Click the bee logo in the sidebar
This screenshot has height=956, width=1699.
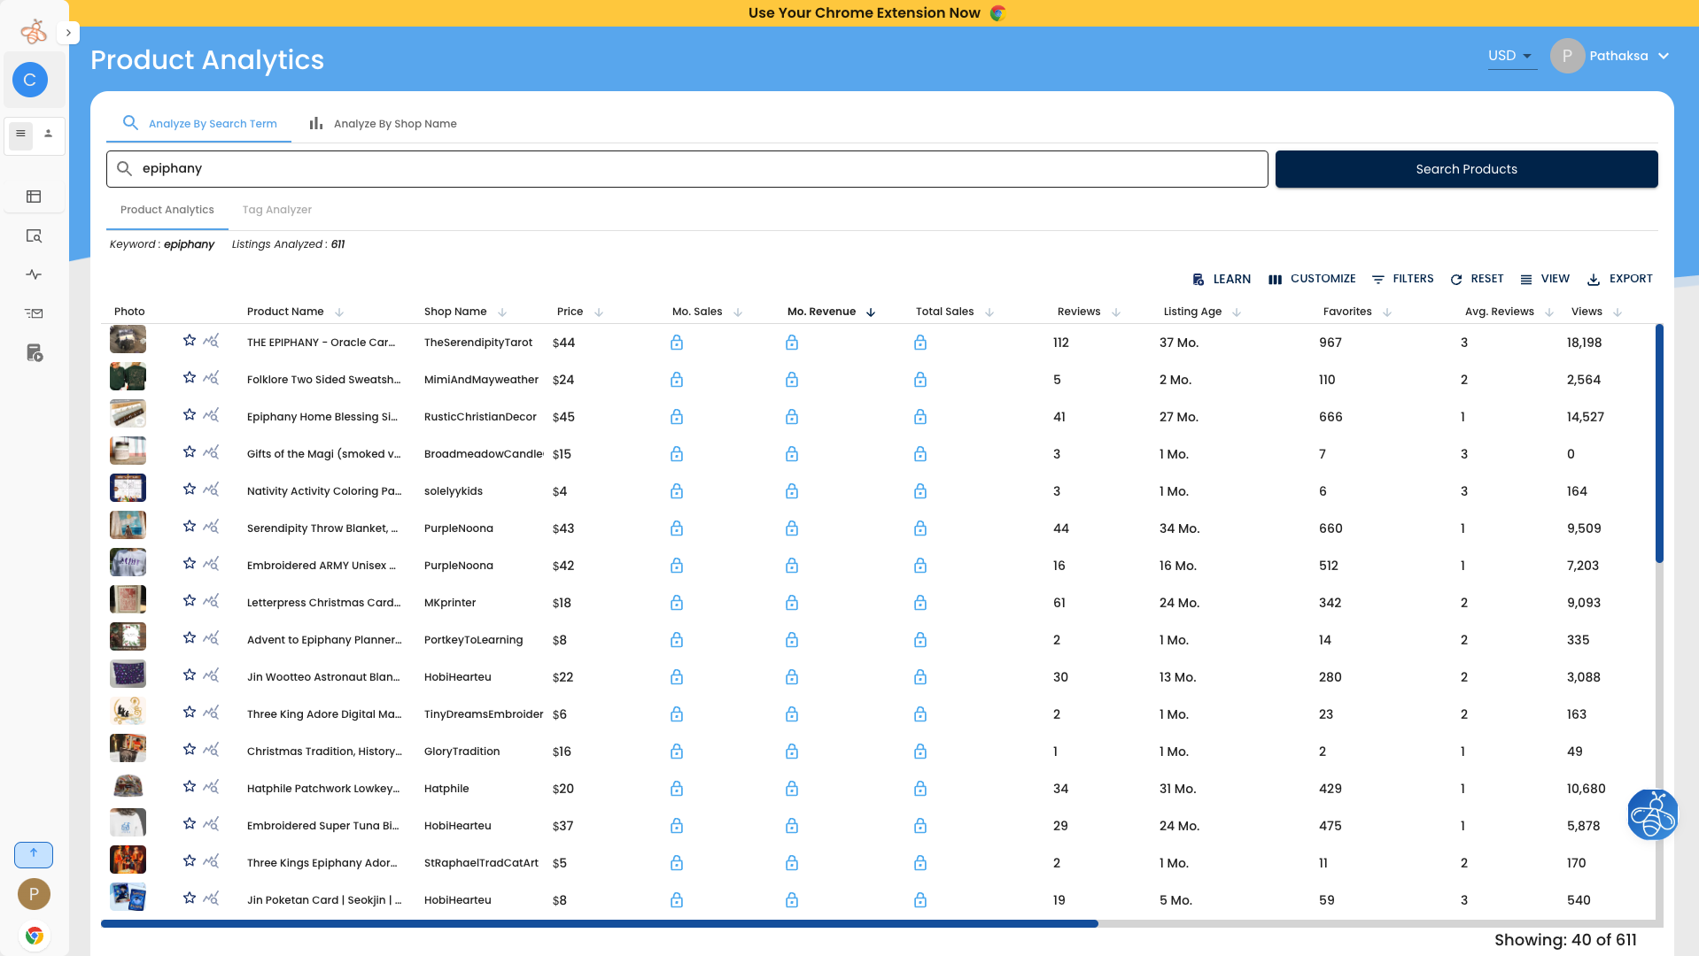point(34,32)
